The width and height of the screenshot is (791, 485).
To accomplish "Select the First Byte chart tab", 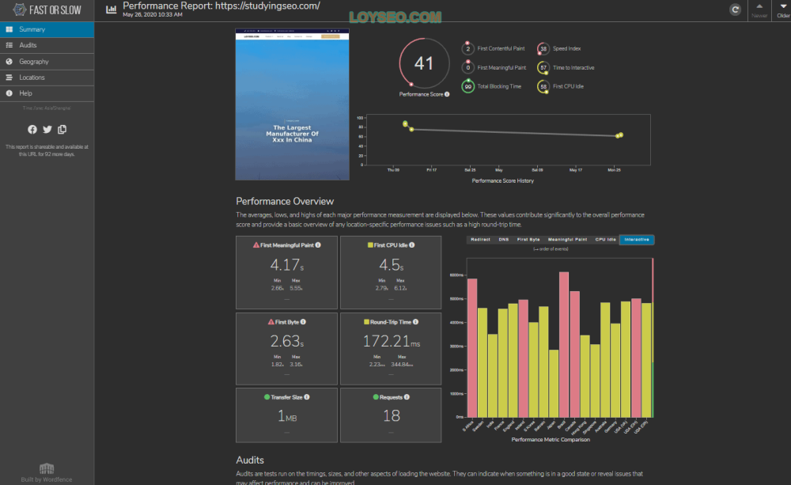I will tap(528, 240).
